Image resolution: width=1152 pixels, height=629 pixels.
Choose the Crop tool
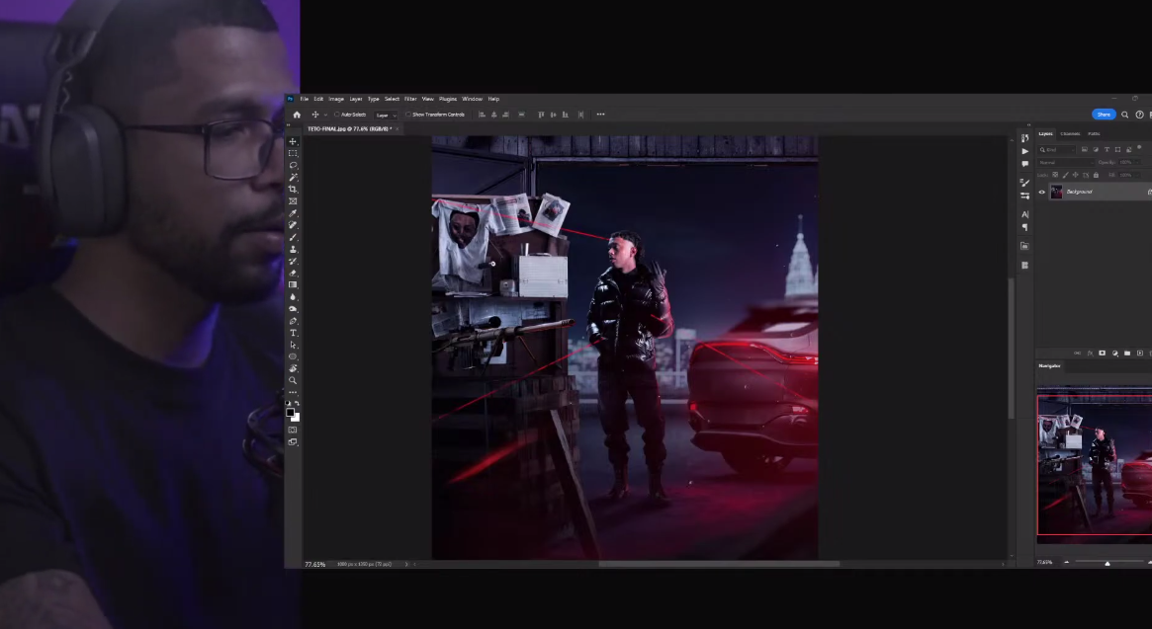(293, 190)
